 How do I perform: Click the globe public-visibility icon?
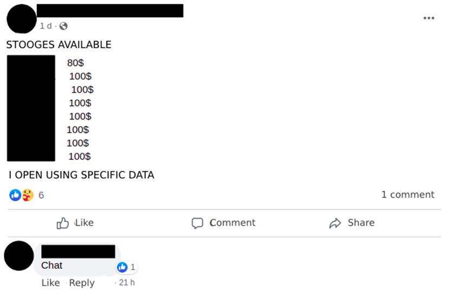63,26
